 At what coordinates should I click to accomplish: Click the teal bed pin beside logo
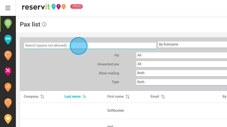(x=54, y=7)
